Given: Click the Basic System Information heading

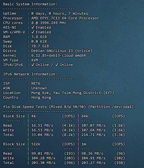Looking at the screenshot, I should tap(30, 4).
